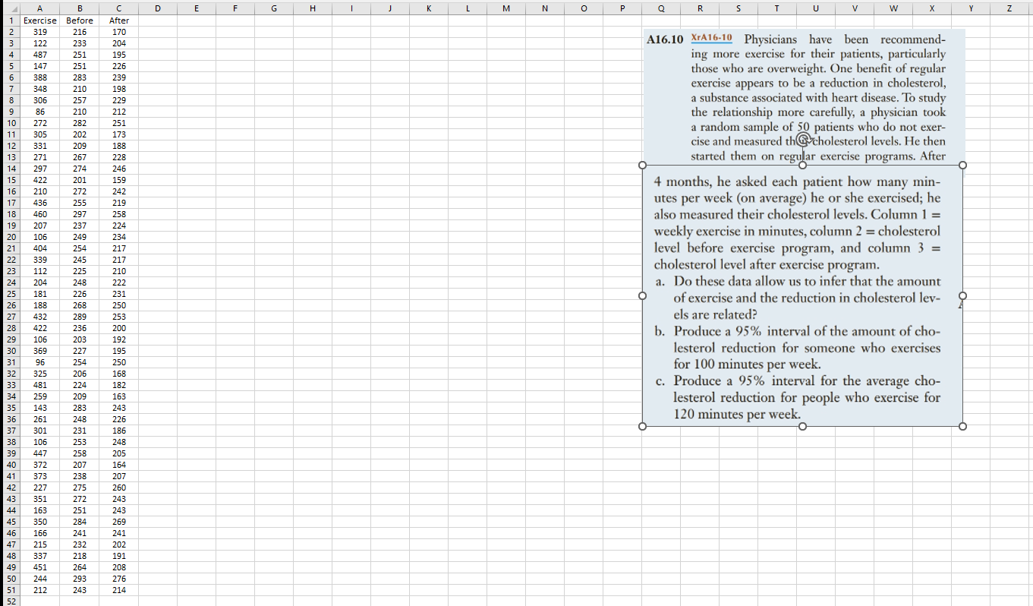The width and height of the screenshot is (1033, 606).
Task: Select row 26 header
Action: click(x=11, y=305)
